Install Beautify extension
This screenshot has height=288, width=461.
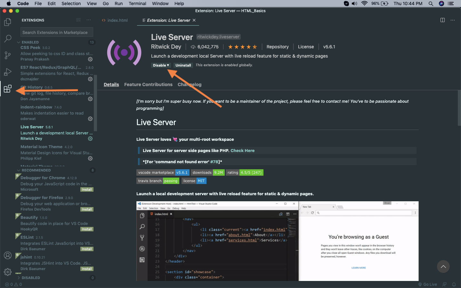tap(87, 229)
